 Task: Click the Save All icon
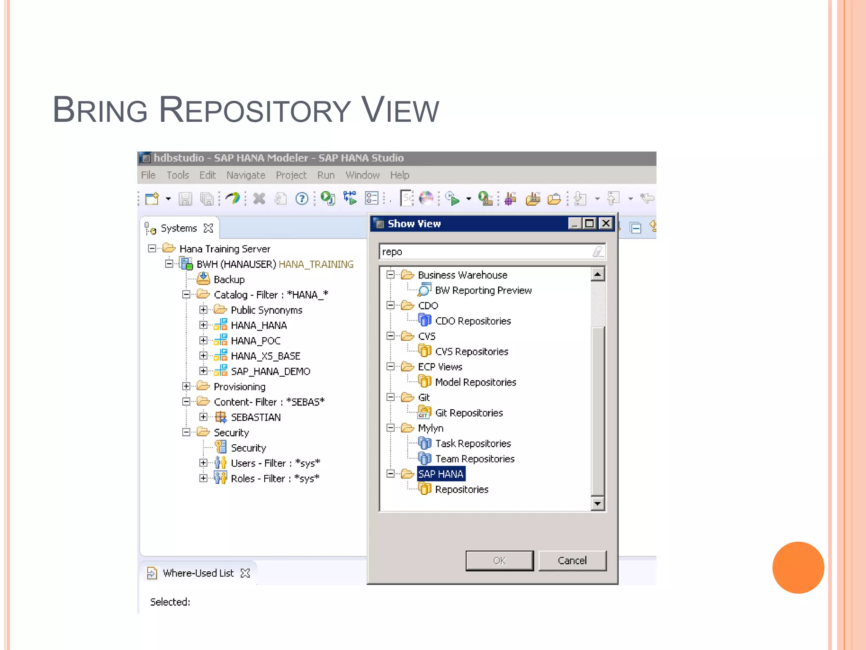click(x=207, y=198)
